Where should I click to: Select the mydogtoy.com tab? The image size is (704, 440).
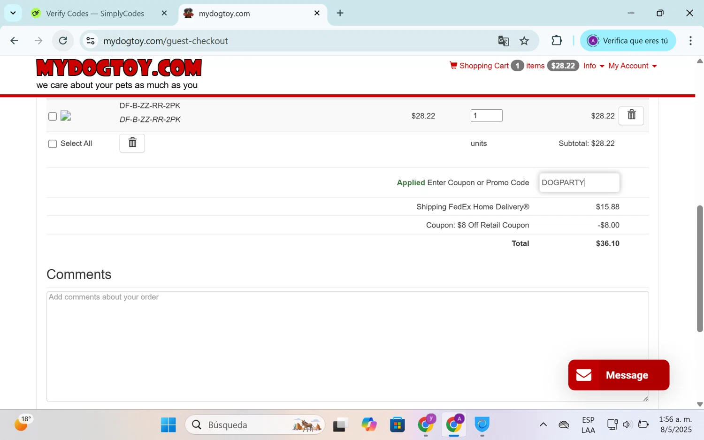pos(253,13)
